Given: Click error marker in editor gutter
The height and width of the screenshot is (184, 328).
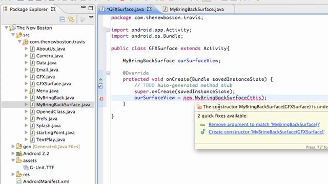Looking at the screenshot, I should tap(101, 98).
